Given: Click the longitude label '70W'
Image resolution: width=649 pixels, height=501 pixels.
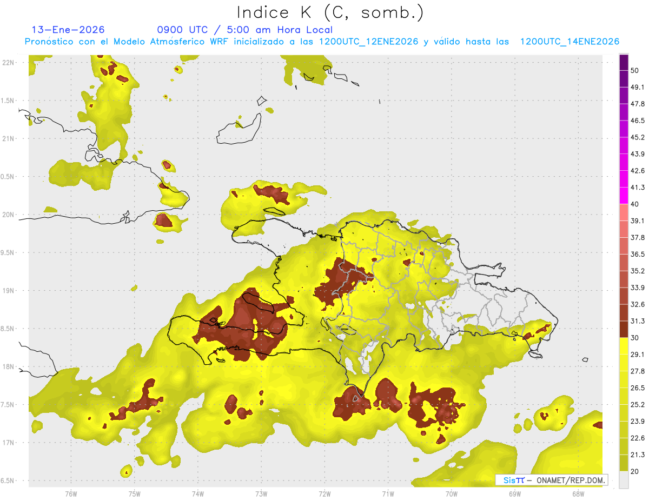Looking at the screenshot, I should pos(452,494).
